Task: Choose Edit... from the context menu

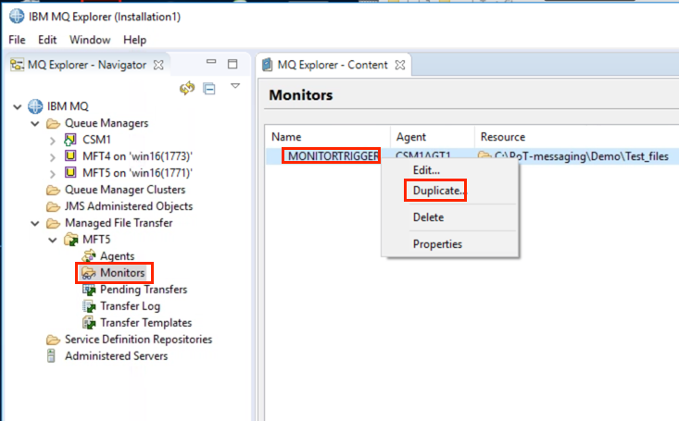Action: tap(426, 170)
